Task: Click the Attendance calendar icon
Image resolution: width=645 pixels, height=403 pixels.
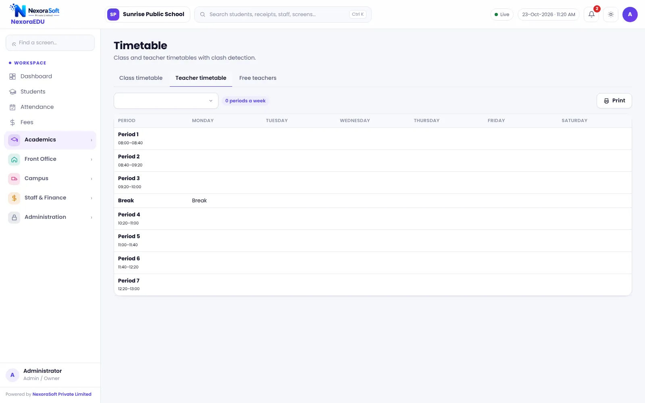Action: click(x=12, y=107)
